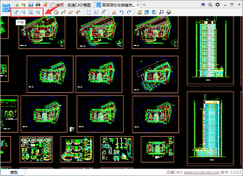Select the Pan tool in toolbar
Screen dimensions: 243x176
(x=16, y=12)
